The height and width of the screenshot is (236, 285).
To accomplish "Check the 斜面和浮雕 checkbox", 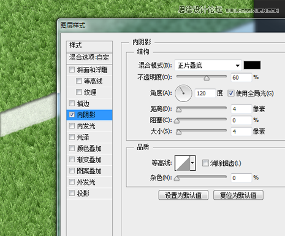I will [x=72, y=69].
